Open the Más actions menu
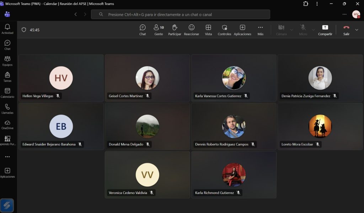This screenshot has height=213, width=364. point(260,30)
